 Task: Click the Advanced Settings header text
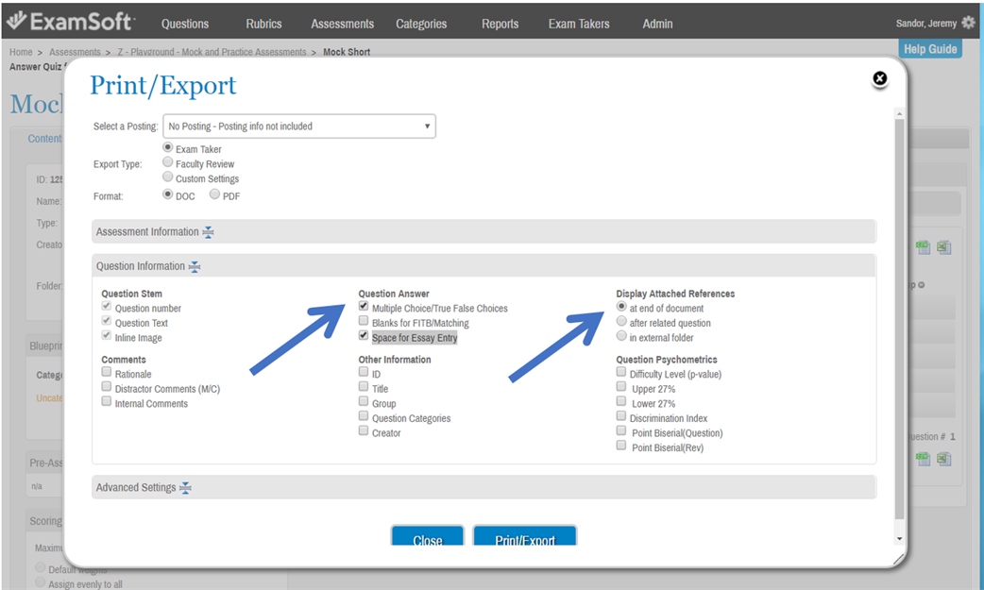click(136, 487)
